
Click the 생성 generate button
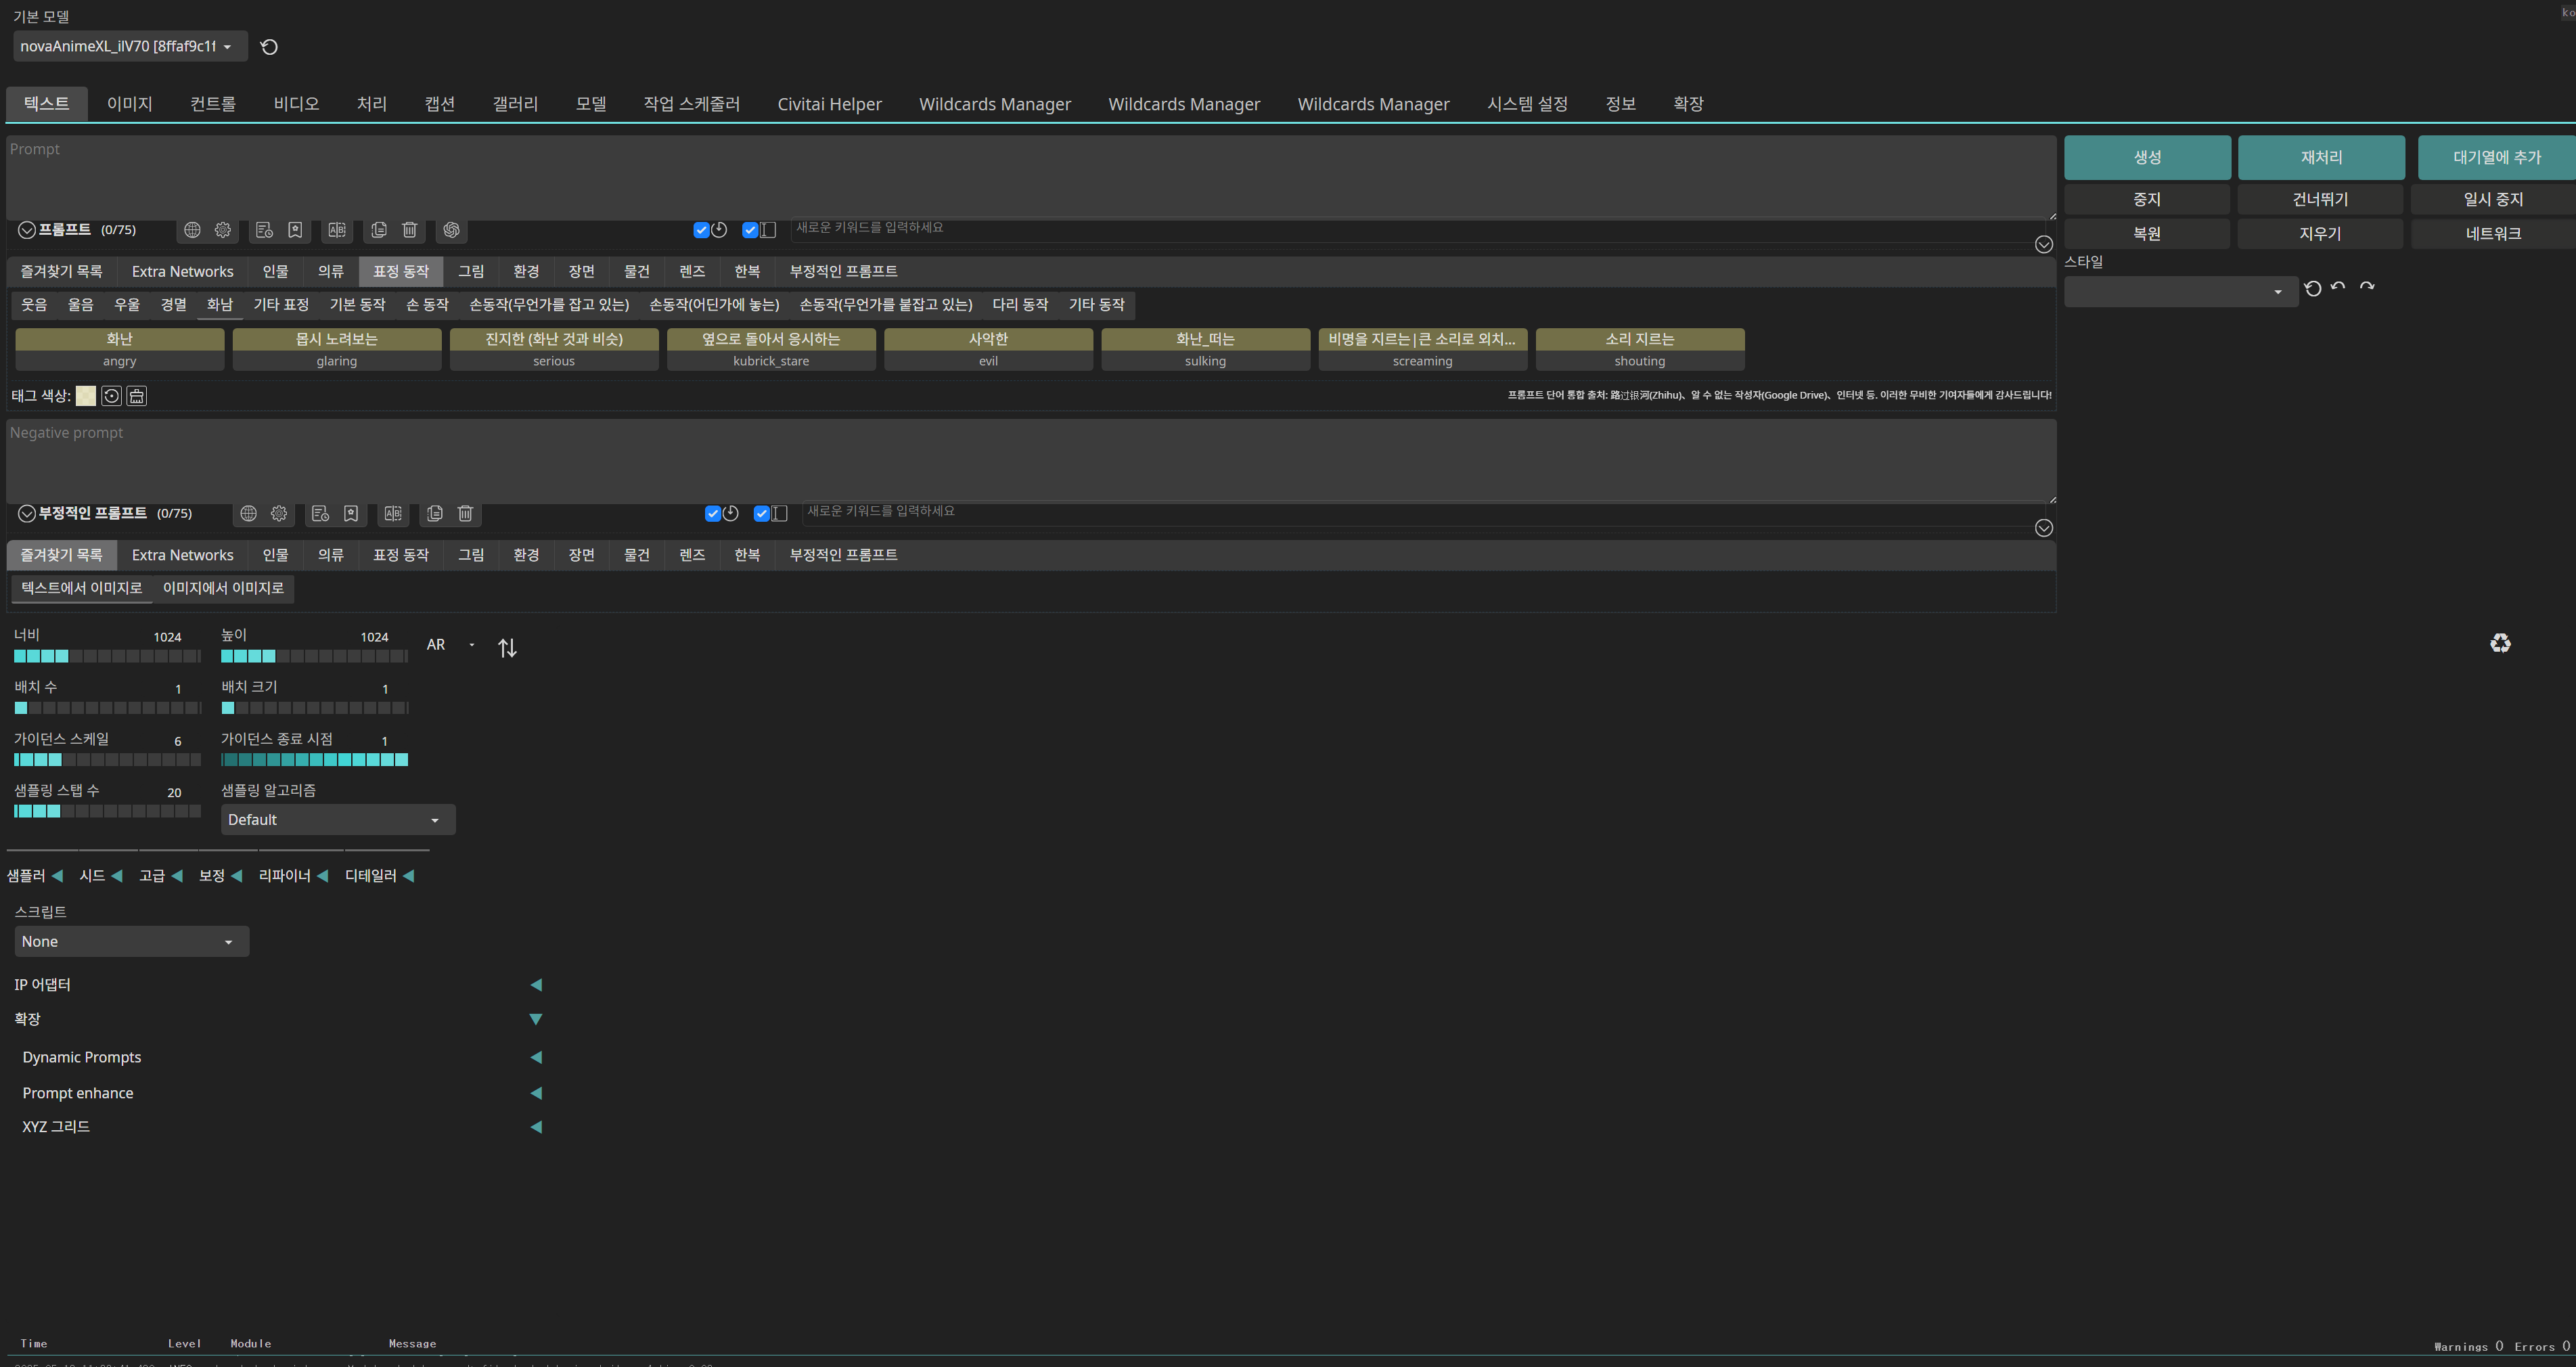(x=2146, y=157)
